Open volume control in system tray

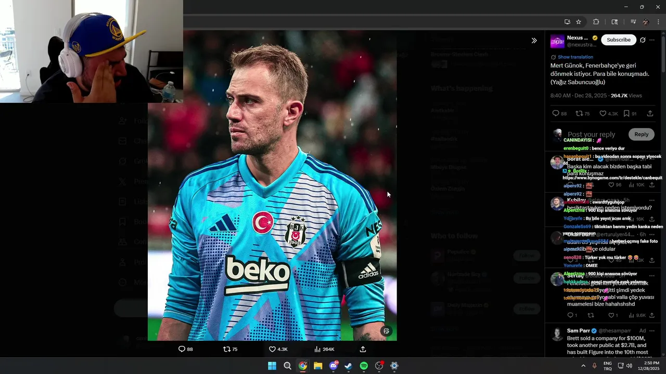click(x=629, y=366)
